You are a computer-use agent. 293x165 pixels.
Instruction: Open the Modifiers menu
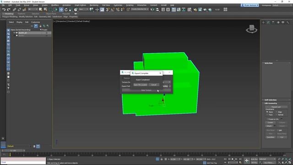pyautogui.click(x=55, y=5)
